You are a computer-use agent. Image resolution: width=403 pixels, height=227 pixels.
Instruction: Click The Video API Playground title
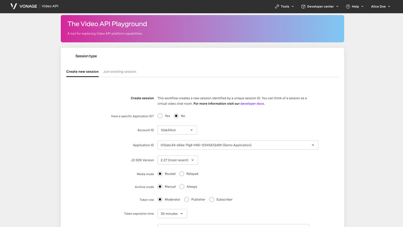pos(107,24)
